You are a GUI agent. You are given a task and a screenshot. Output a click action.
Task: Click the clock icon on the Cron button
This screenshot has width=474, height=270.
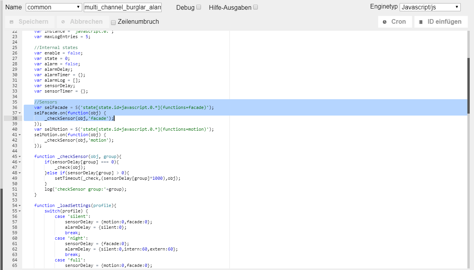pos(384,22)
